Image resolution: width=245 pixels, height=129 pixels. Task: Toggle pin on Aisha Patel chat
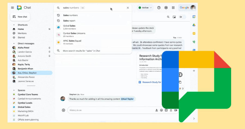(49, 48)
